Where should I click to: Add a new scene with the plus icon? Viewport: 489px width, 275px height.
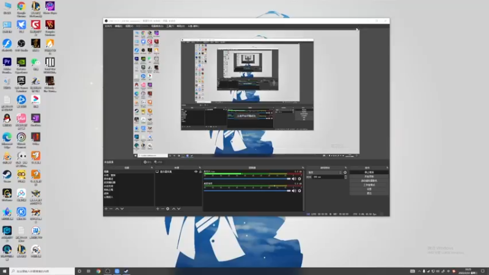106,208
